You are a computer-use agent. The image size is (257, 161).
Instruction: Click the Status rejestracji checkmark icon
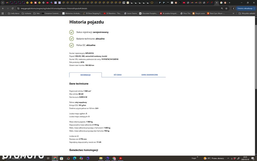pyautogui.click(x=71, y=32)
